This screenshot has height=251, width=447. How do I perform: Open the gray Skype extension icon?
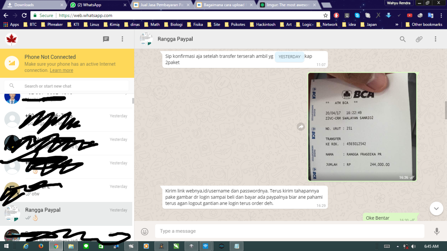pyautogui.click(x=368, y=15)
